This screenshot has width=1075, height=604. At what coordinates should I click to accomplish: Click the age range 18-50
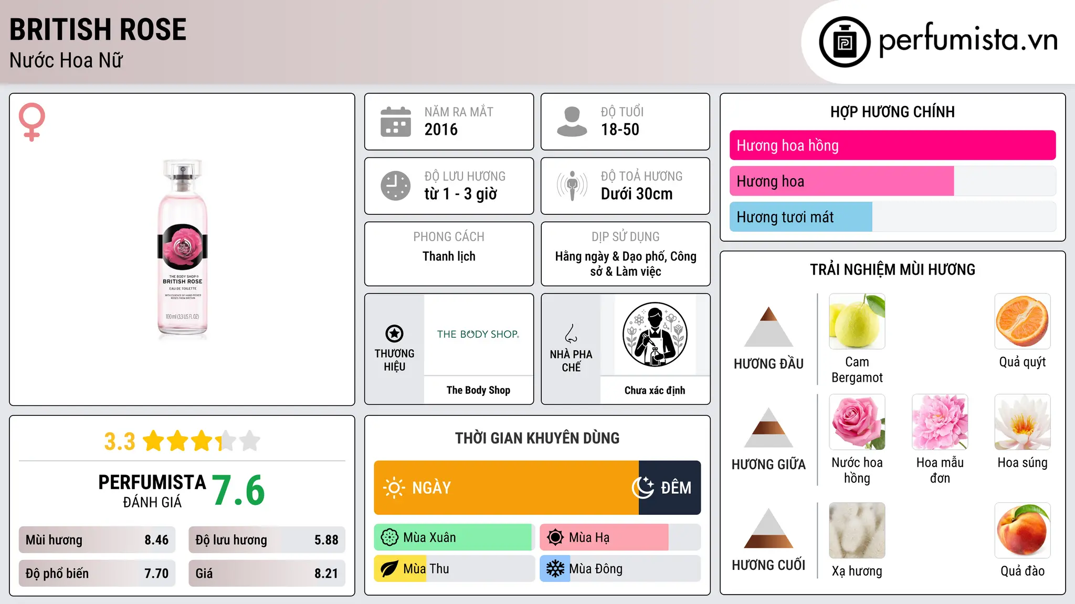(x=620, y=130)
